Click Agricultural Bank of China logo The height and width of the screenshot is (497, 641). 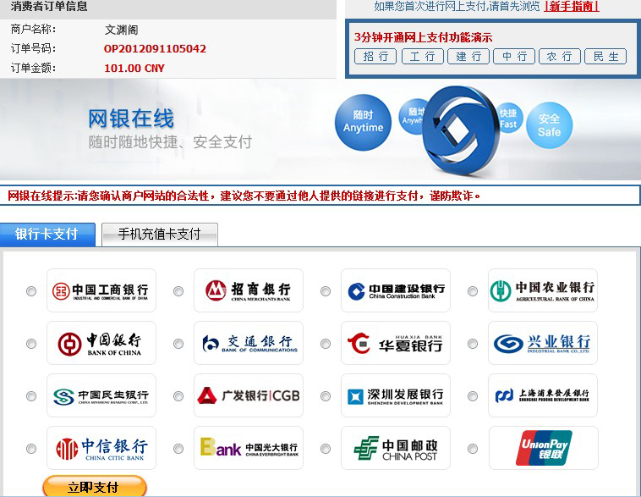tap(543, 291)
